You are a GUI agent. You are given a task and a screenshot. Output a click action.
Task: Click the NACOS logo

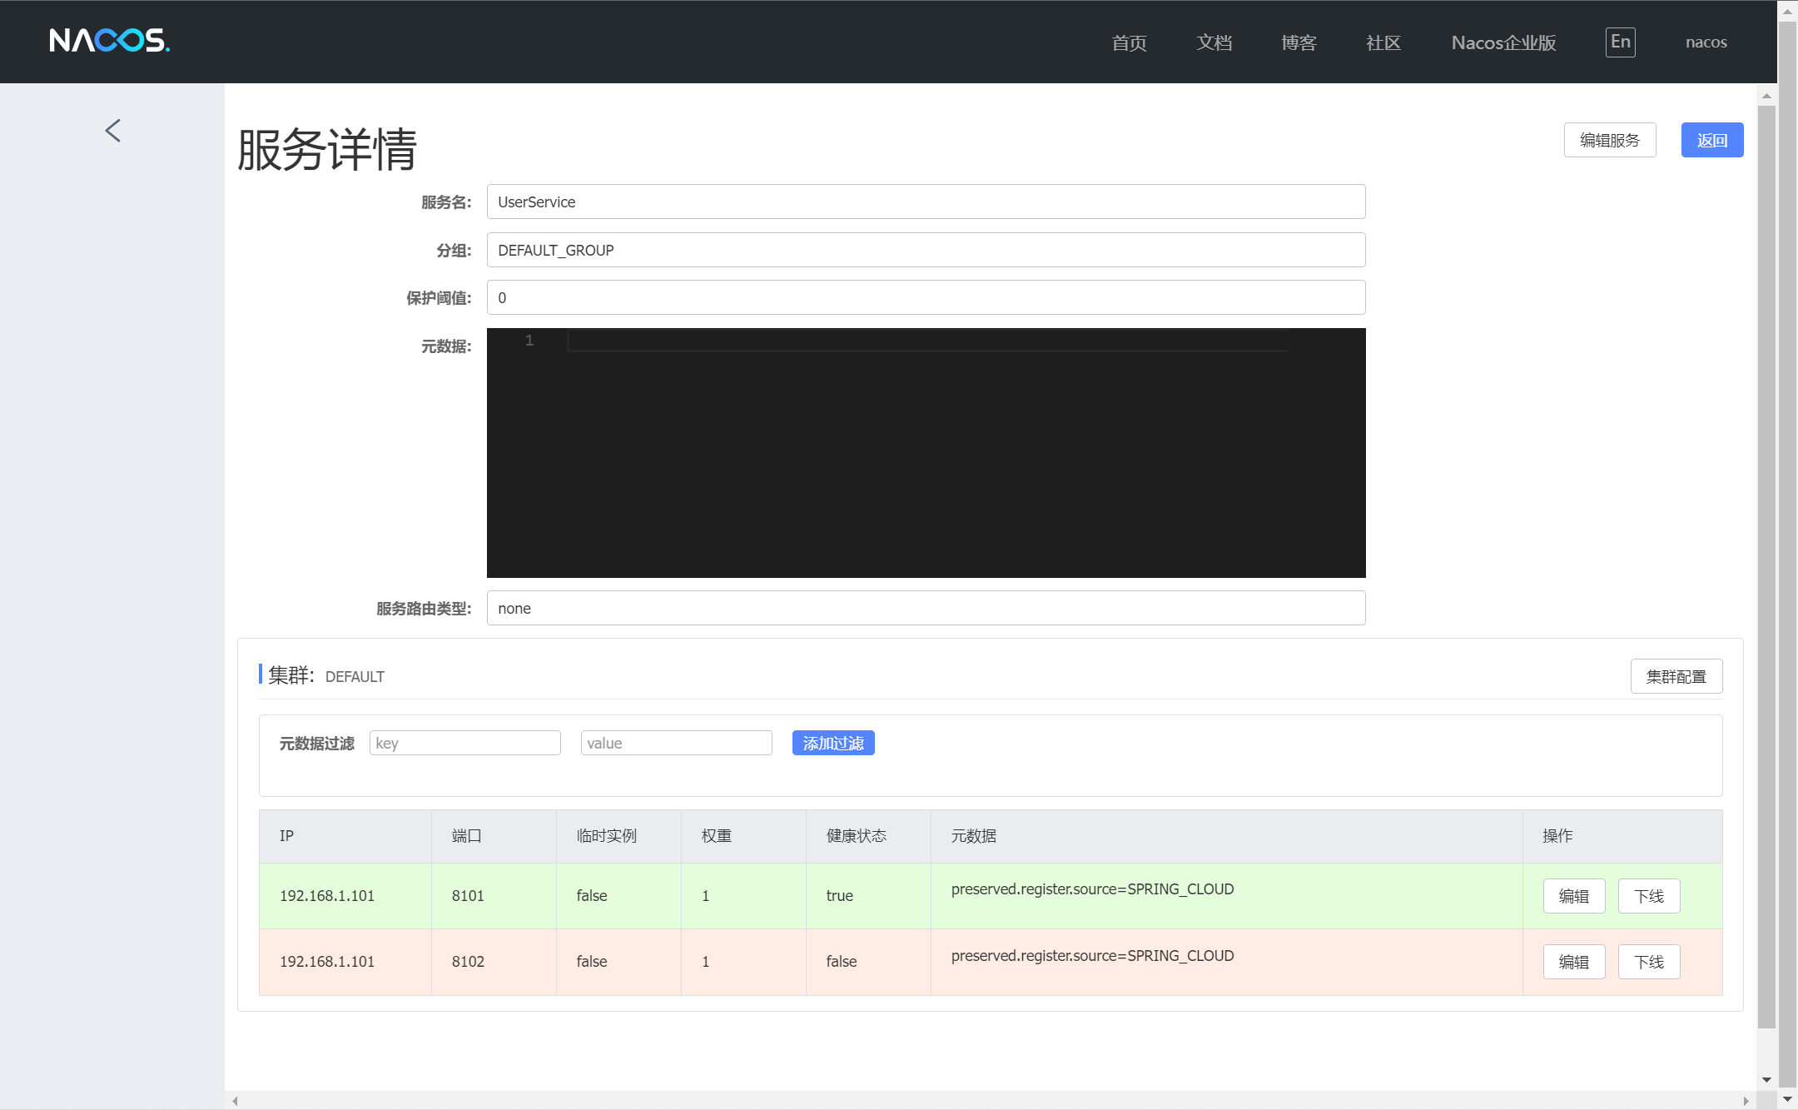pyautogui.click(x=109, y=41)
